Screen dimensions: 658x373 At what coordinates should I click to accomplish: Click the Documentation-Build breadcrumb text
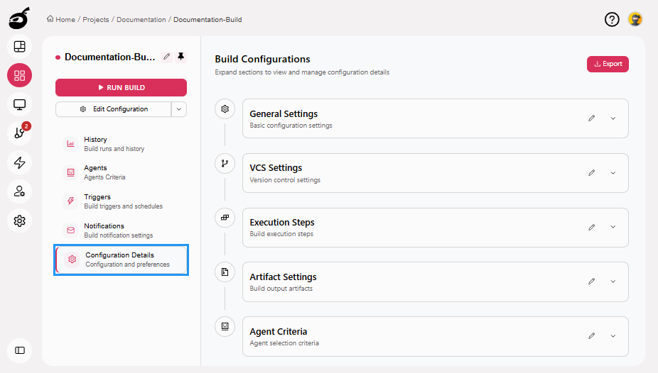tap(207, 20)
